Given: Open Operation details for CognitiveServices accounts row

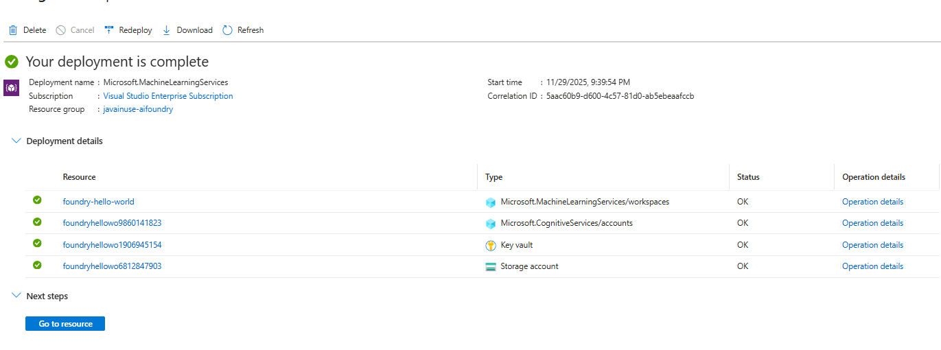Looking at the screenshot, I should point(872,223).
